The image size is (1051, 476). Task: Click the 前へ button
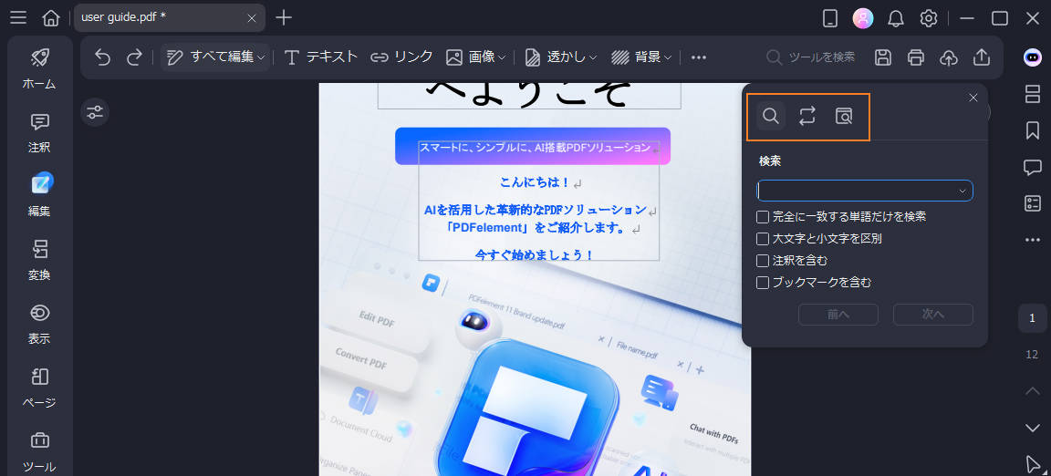point(838,315)
